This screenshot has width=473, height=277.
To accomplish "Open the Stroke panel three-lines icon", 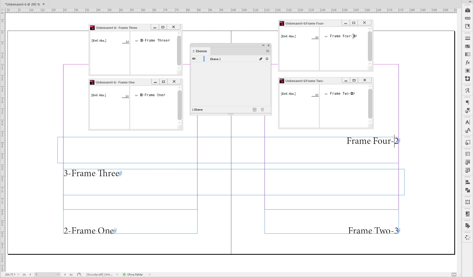I will pyautogui.click(x=468, y=38).
